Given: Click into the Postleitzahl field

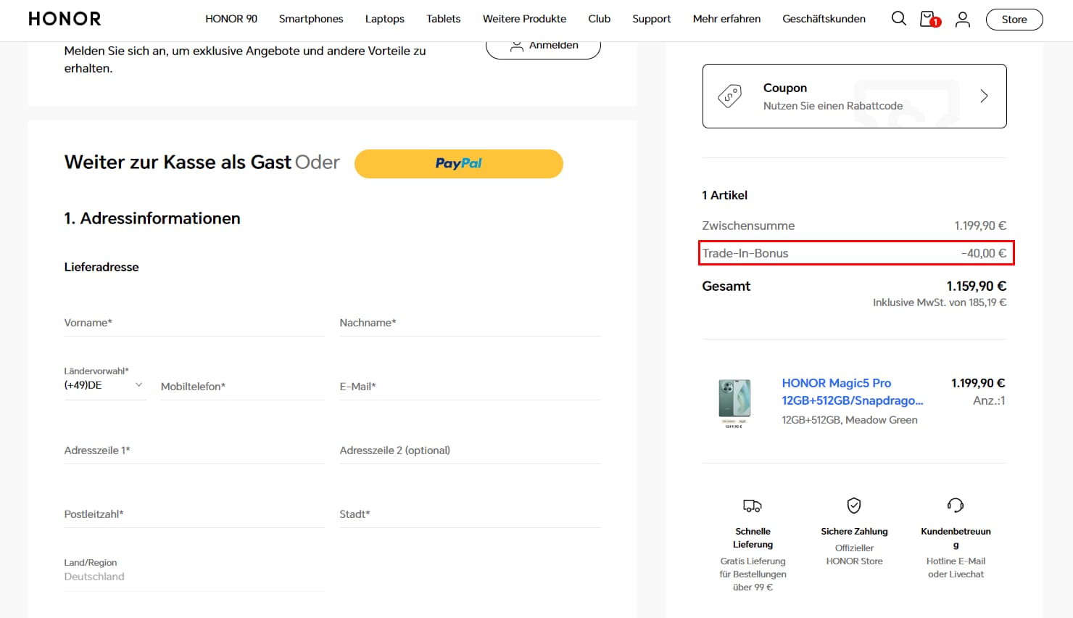Looking at the screenshot, I should [x=194, y=515].
